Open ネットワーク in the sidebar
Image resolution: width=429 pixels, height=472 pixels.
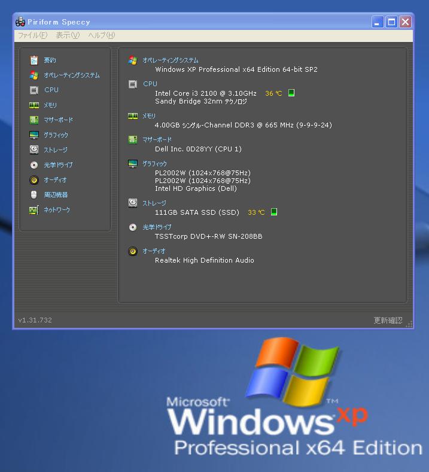(x=57, y=210)
